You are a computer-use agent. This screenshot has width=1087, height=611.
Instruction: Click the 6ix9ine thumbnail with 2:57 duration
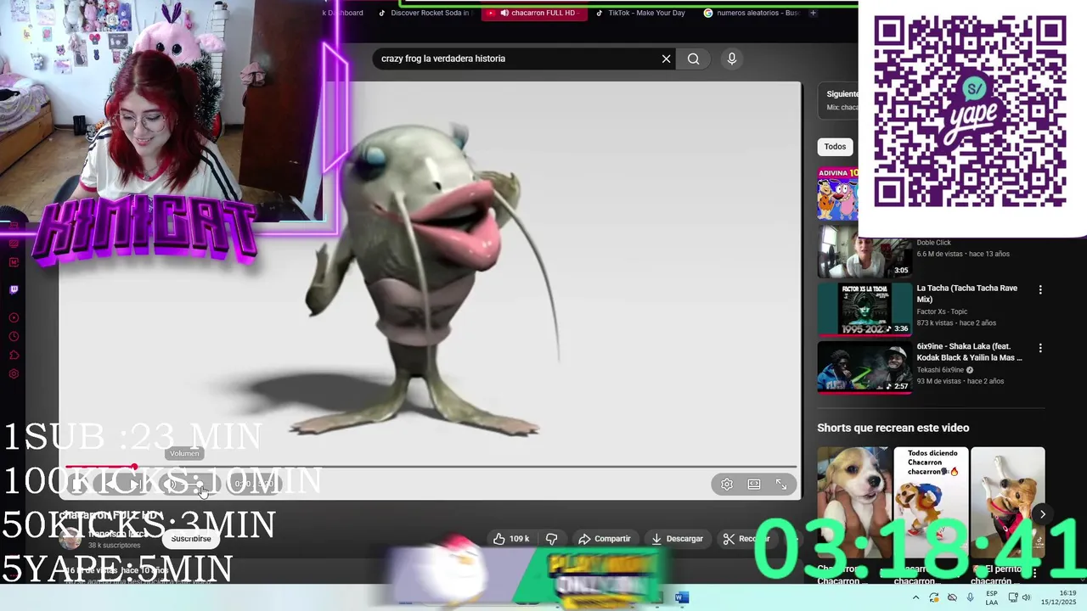coord(864,367)
